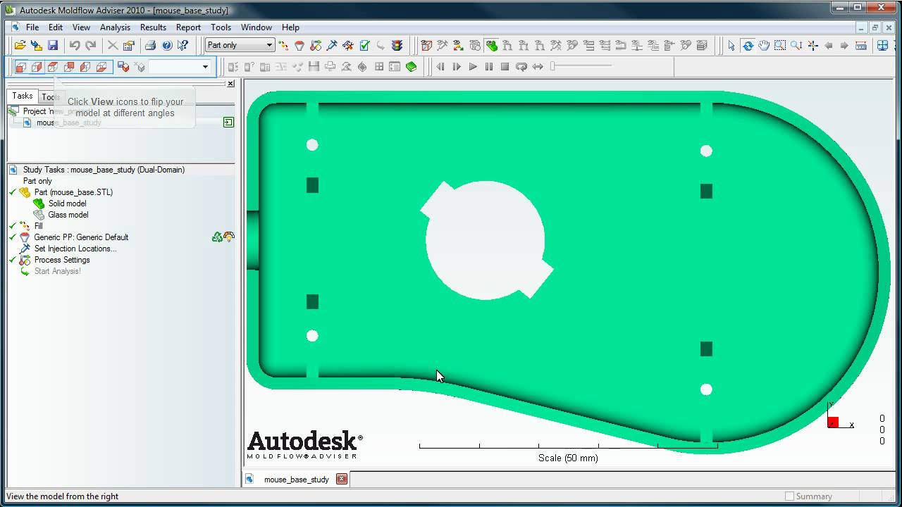
Task: Click Set Injection Locations task
Action: point(75,249)
